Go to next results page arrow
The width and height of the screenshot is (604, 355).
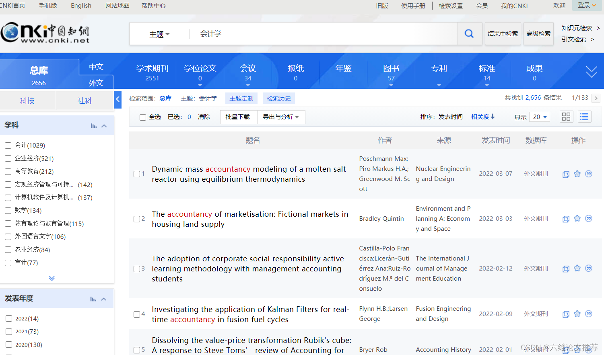(x=596, y=98)
